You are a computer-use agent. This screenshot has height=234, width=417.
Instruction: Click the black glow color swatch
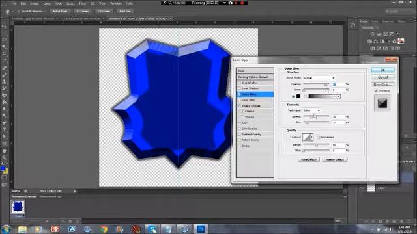[x=298, y=96]
